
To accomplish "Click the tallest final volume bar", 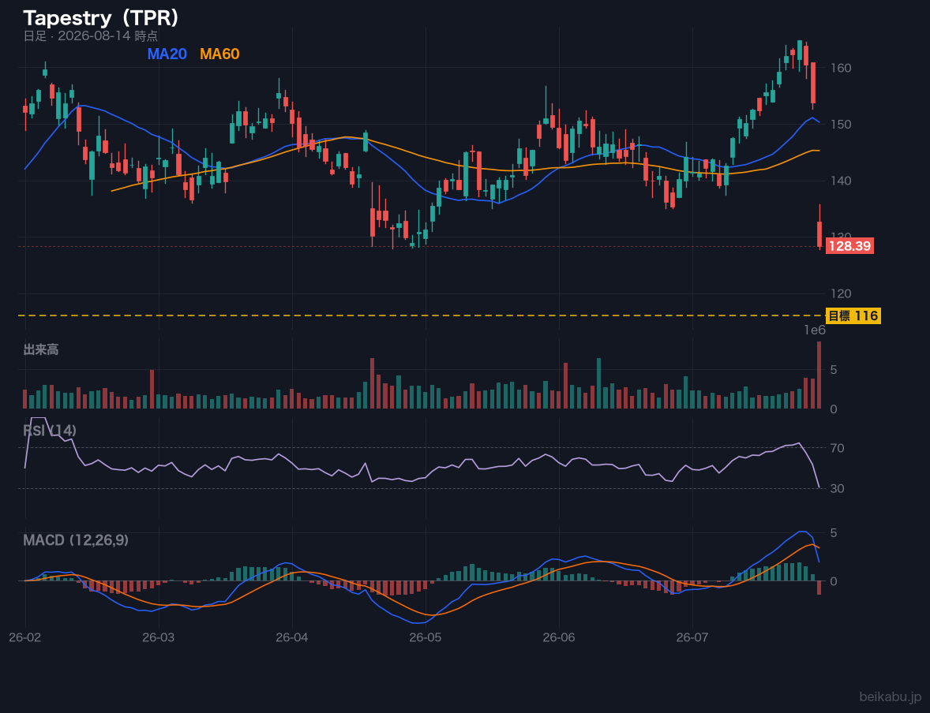I will 819,375.
